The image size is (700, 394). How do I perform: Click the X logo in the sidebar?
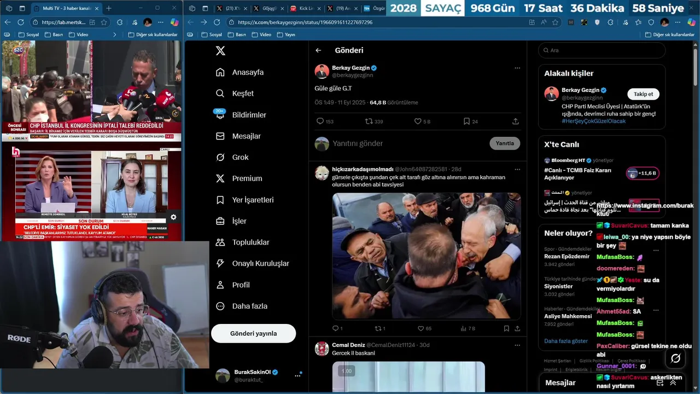220,51
